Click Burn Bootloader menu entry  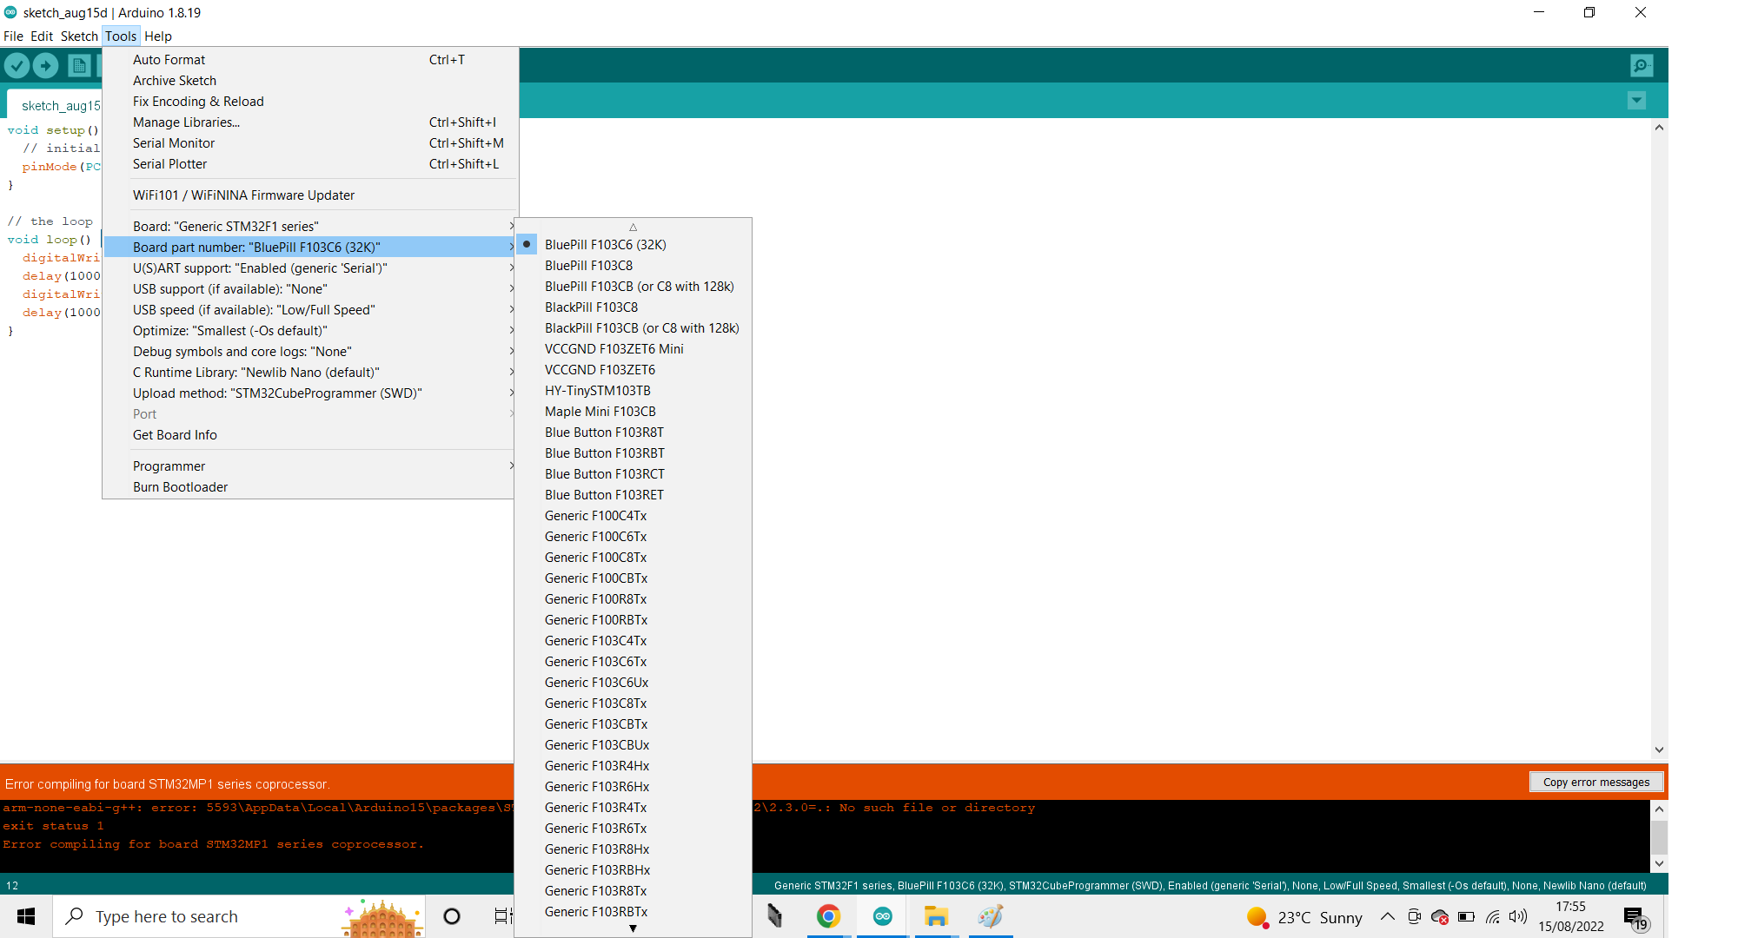(x=310, y=487)
